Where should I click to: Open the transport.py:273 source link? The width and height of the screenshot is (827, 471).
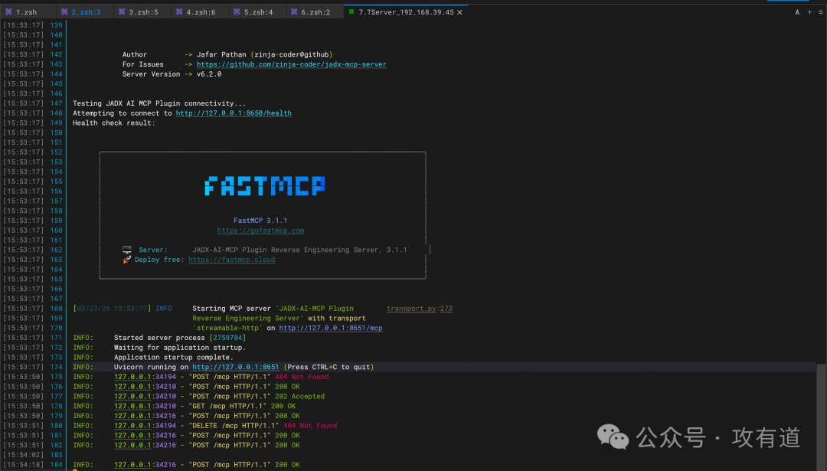[x=420, y=309]
